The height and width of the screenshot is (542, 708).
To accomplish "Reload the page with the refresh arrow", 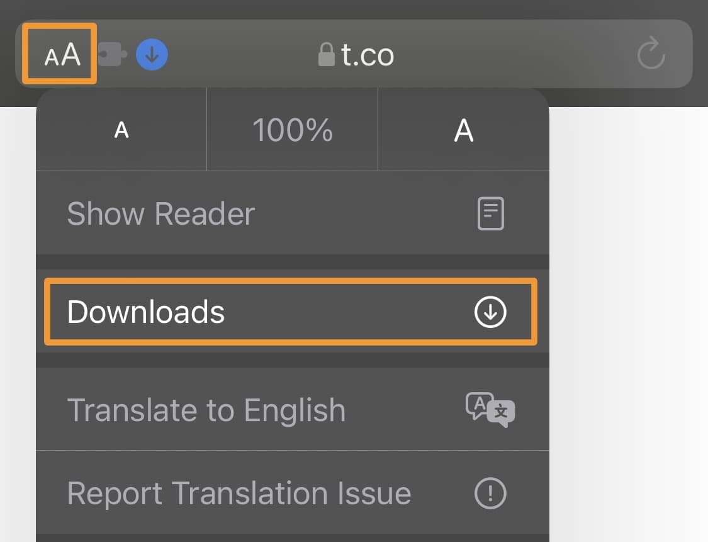I will pyautogui.click(x=651, y=54).
